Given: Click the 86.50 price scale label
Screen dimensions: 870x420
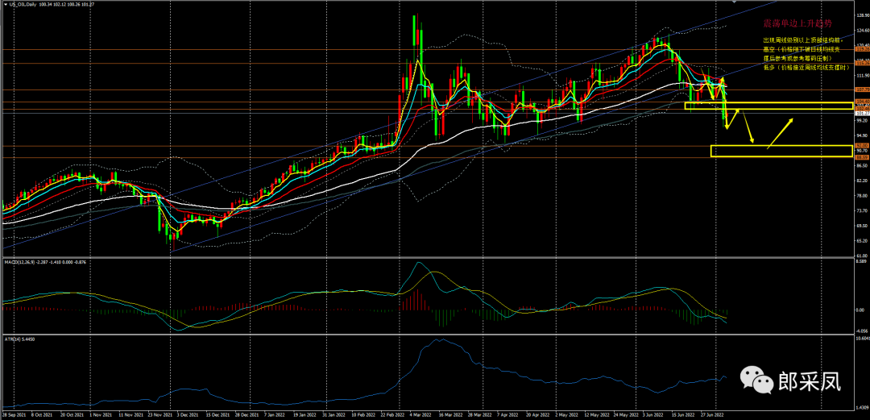Looking at the screenshot, I should point(862,165).
